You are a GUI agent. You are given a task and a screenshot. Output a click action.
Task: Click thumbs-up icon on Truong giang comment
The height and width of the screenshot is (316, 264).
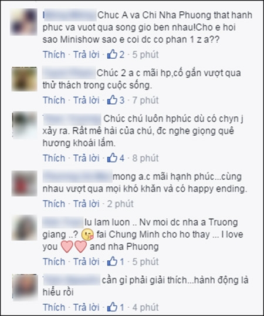(112, 261)
